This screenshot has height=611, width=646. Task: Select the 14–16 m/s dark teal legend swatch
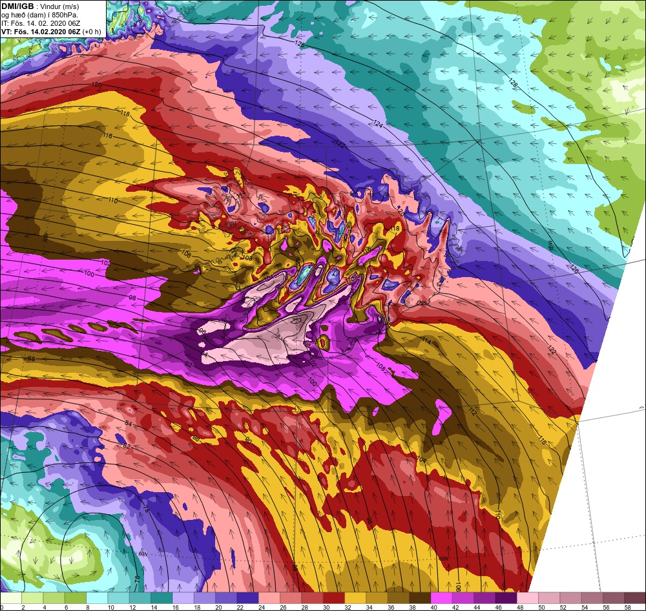pos(161,598)
